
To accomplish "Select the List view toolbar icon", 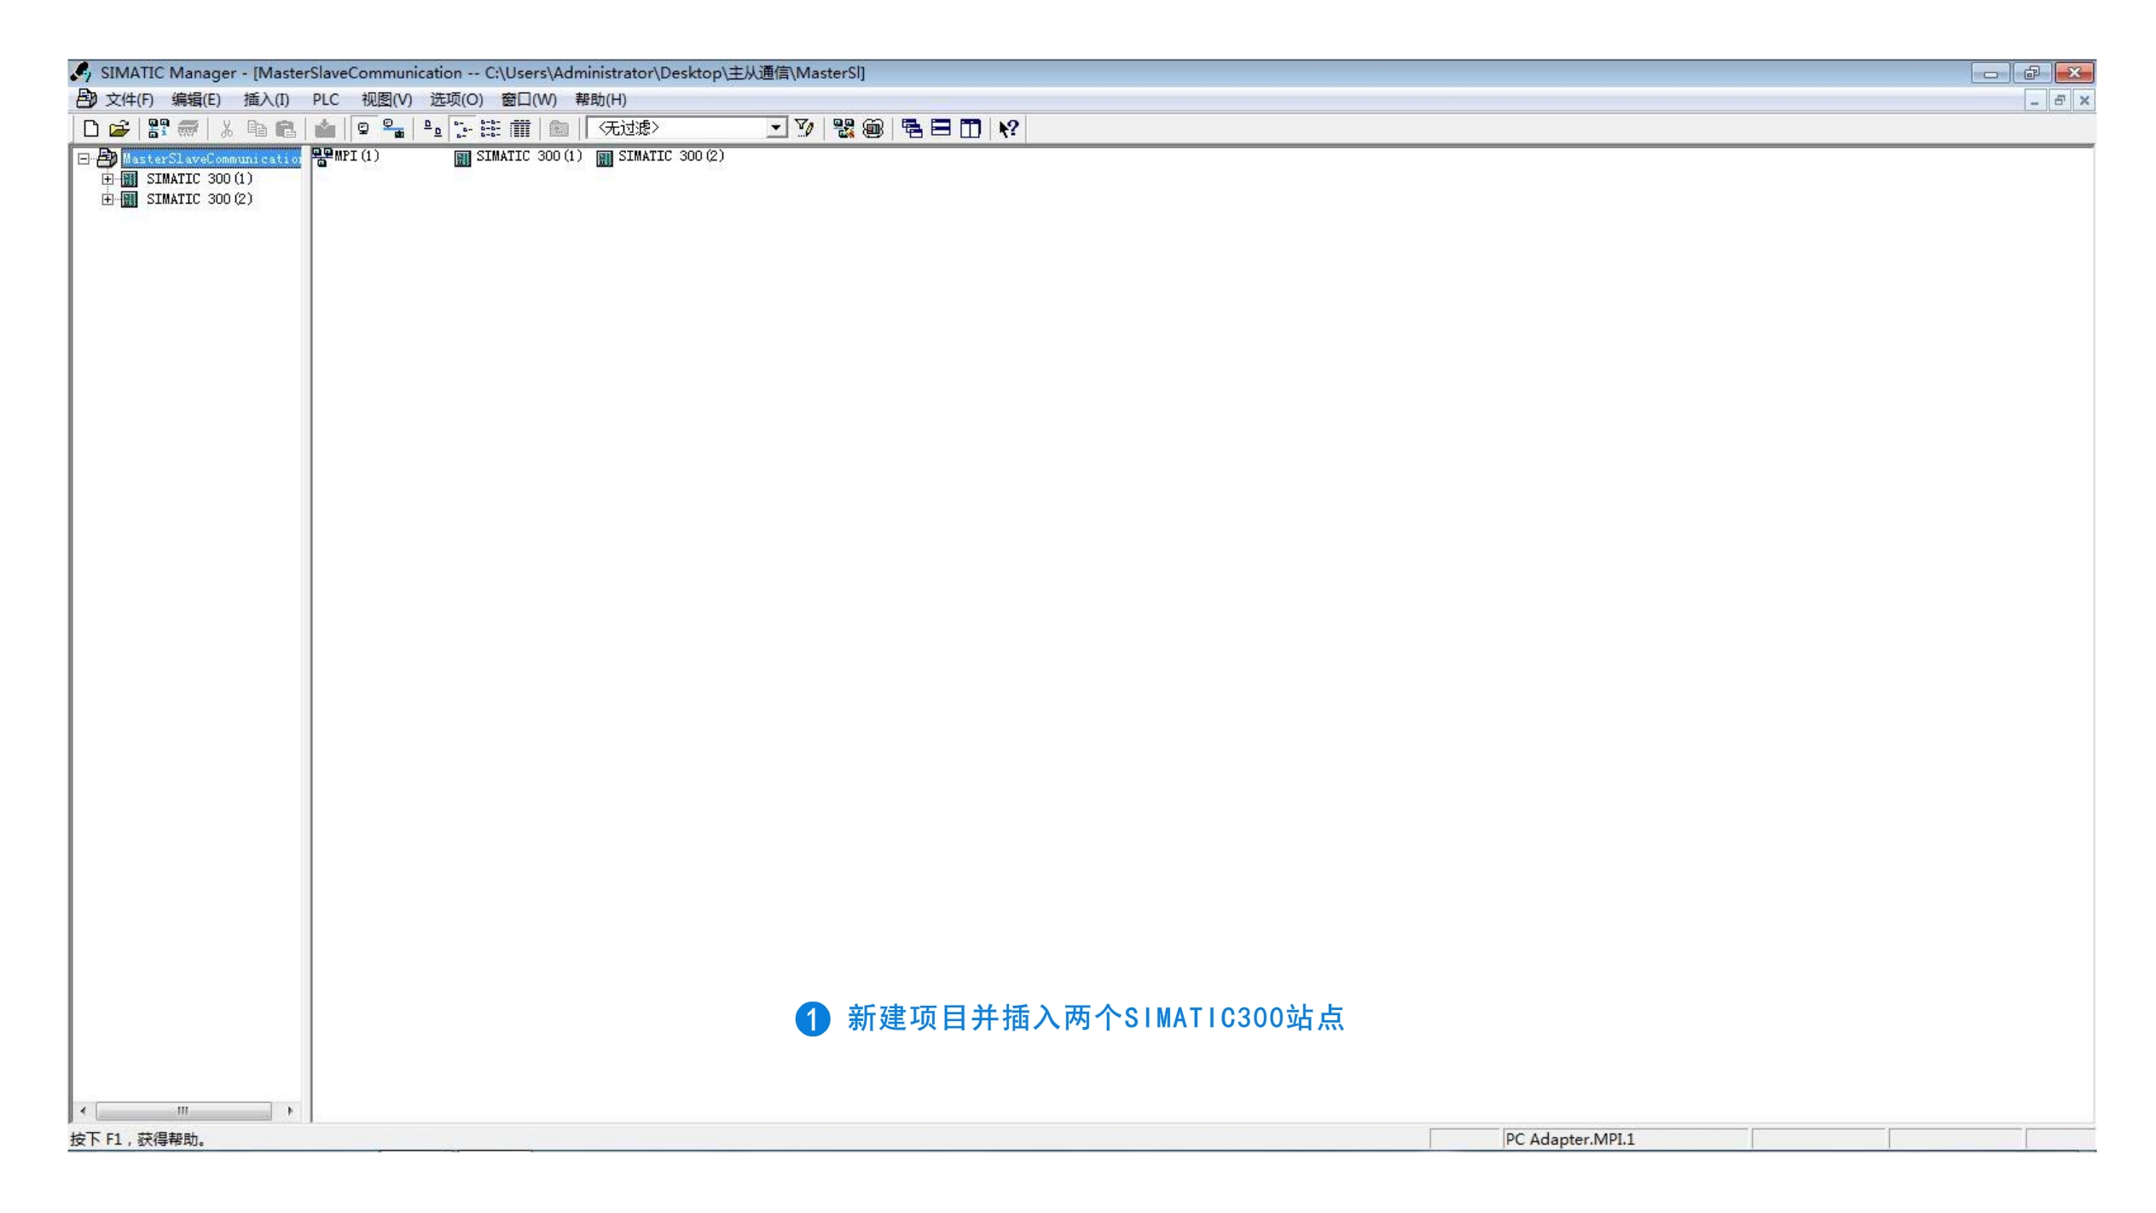I will pos(491,129).
